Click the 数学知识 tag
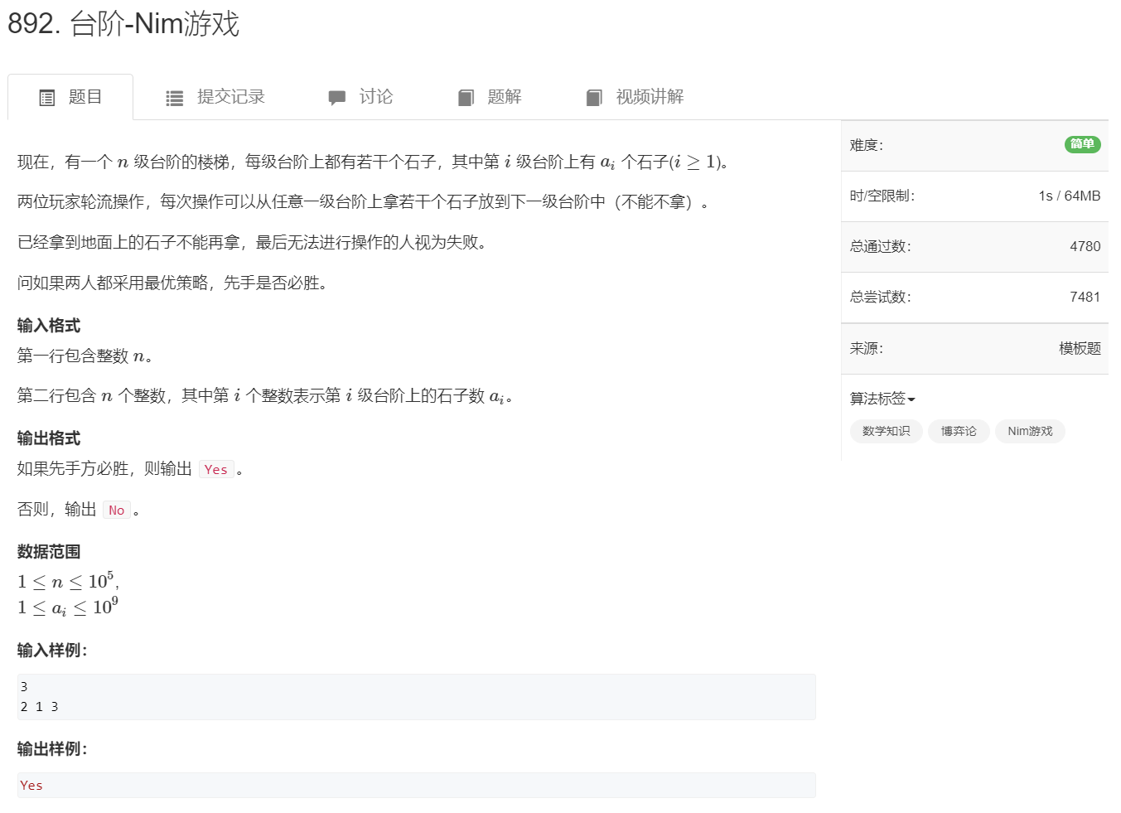1121x813 pixels. click(x=886, y=431)
